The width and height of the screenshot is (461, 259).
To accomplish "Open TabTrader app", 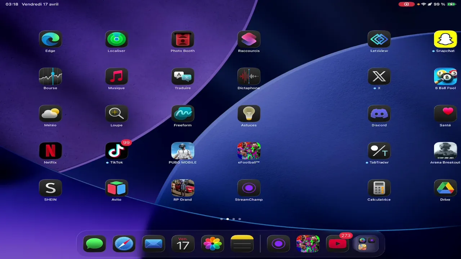I will pyautogui.click(x=379, y=151).
